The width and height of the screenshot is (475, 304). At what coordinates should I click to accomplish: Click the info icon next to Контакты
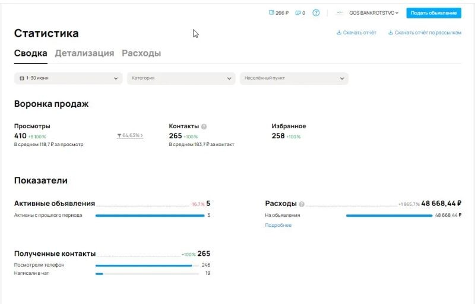pyautogui.click(x=204, y=126)
